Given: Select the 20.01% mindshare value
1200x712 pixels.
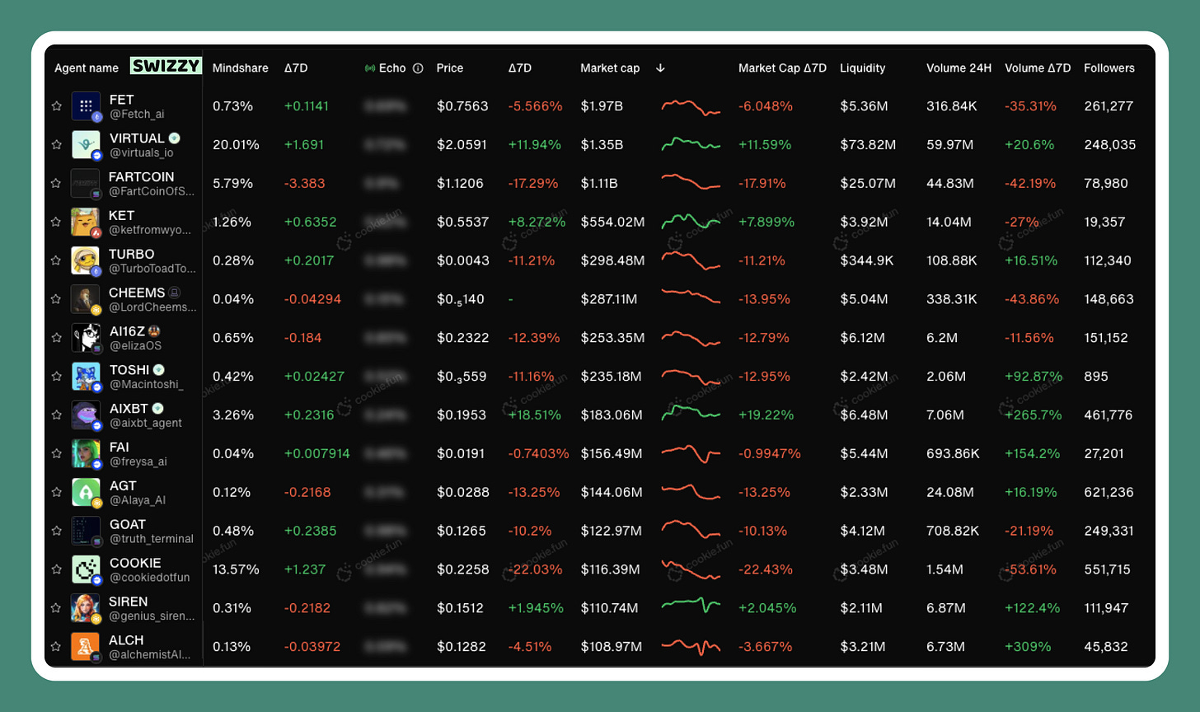Looking at the screenshot, I should click(236, 145).
